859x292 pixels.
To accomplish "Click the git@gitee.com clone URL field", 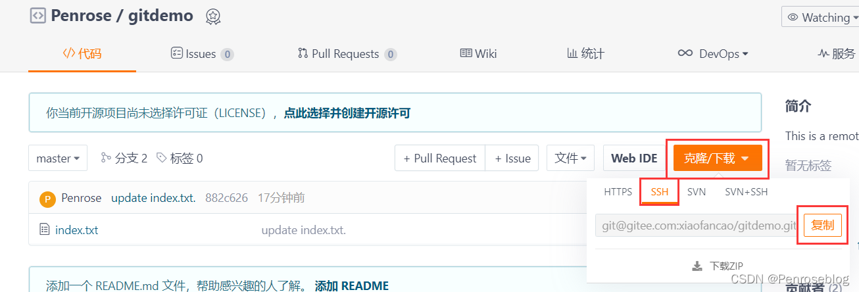I will (x=697, y=226).
